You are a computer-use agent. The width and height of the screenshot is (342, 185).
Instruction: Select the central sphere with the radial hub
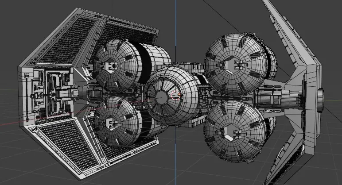tap(171, 96)
